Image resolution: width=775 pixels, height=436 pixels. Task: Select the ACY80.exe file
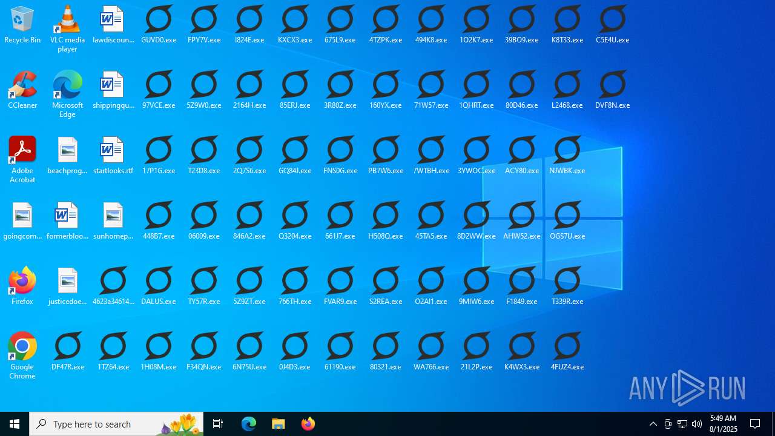click(522, 156)
